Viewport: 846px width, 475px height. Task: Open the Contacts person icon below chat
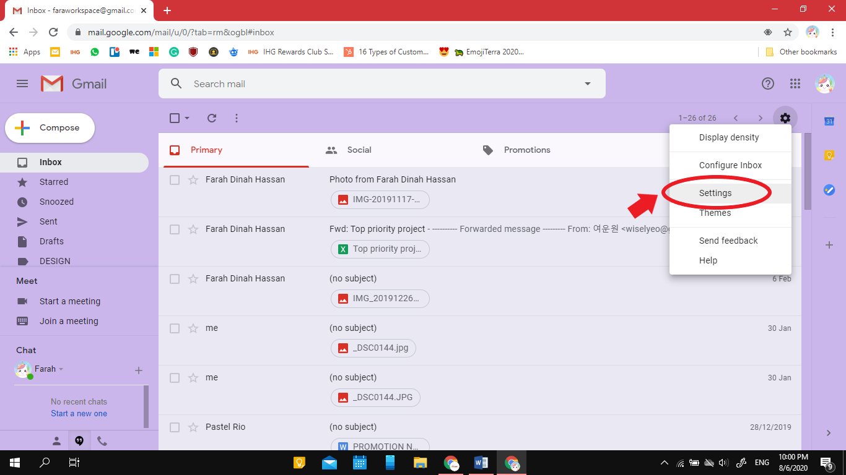point(56,441)
